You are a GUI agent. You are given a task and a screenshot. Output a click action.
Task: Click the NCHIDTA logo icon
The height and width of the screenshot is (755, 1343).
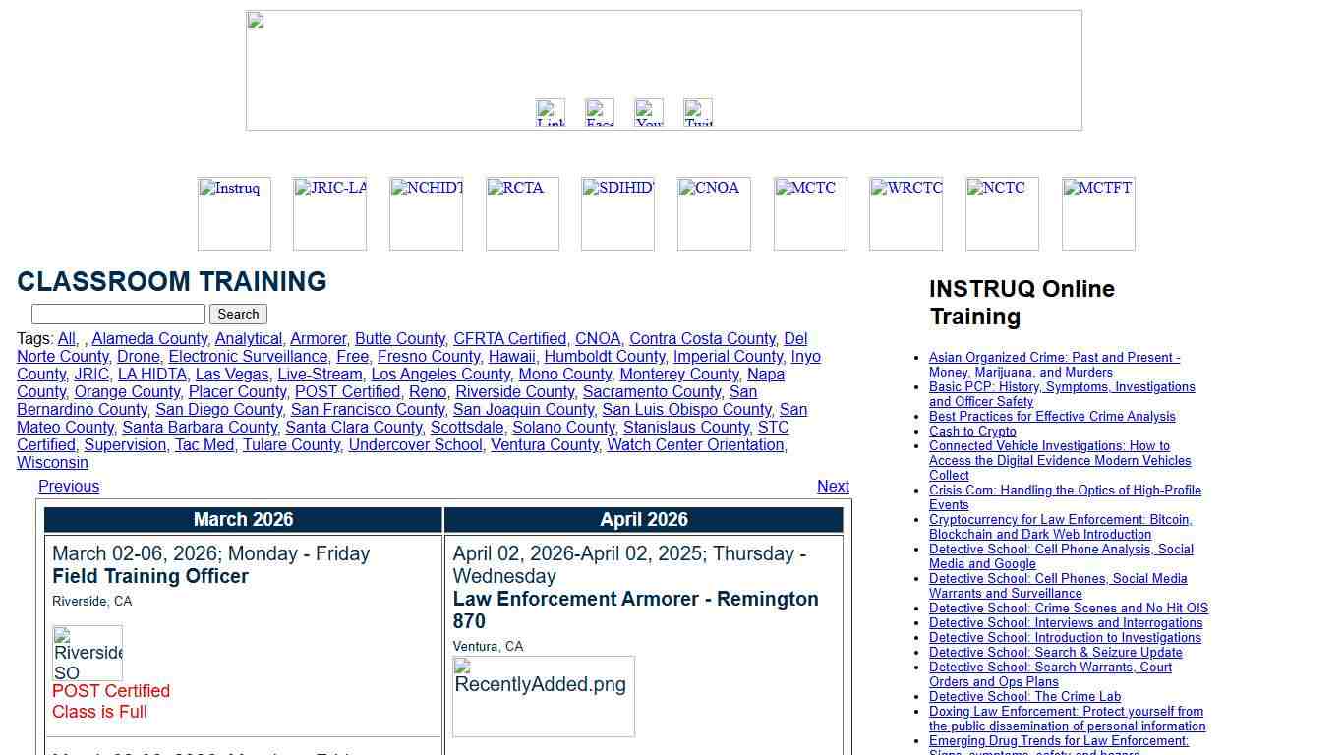click(x=426, y=213)
